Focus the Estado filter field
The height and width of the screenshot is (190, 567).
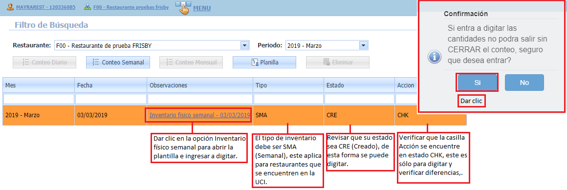tap(359, 99)
